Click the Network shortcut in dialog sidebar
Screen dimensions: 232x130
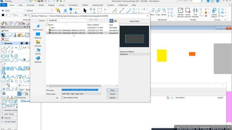tap(38, 60)
